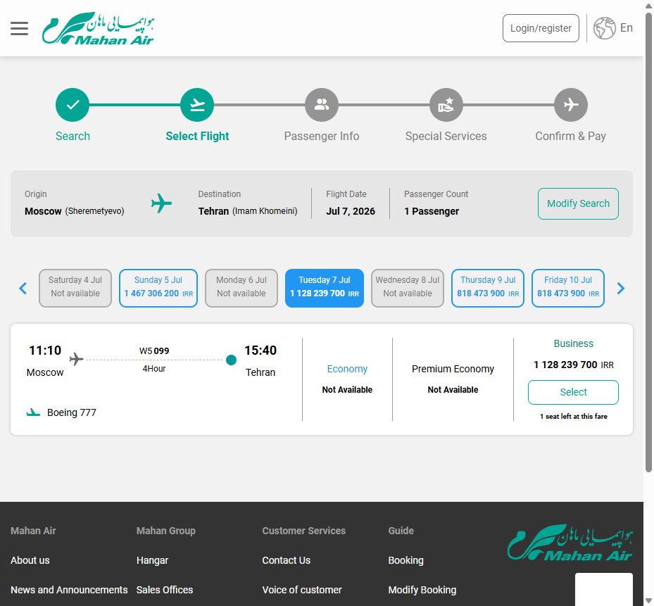Click the Confirm & Pay step icon
654x606 pixels.
tap(571, 105)
